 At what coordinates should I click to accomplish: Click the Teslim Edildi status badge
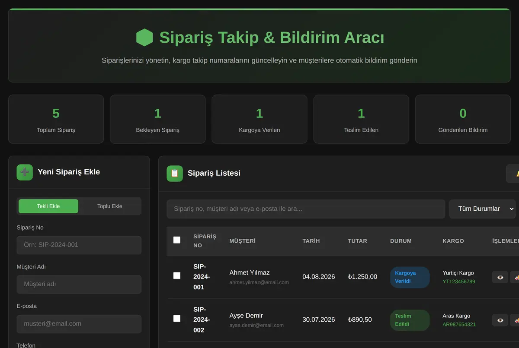pos(410,320)
